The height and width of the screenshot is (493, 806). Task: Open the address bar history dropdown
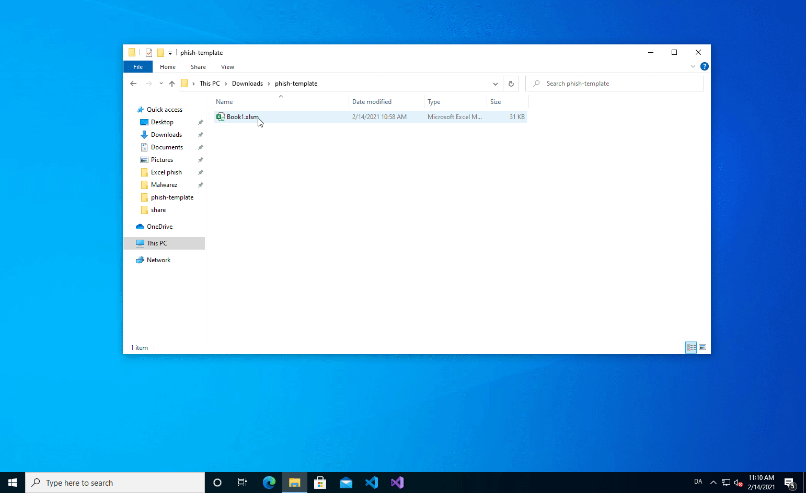pos(495,84)
